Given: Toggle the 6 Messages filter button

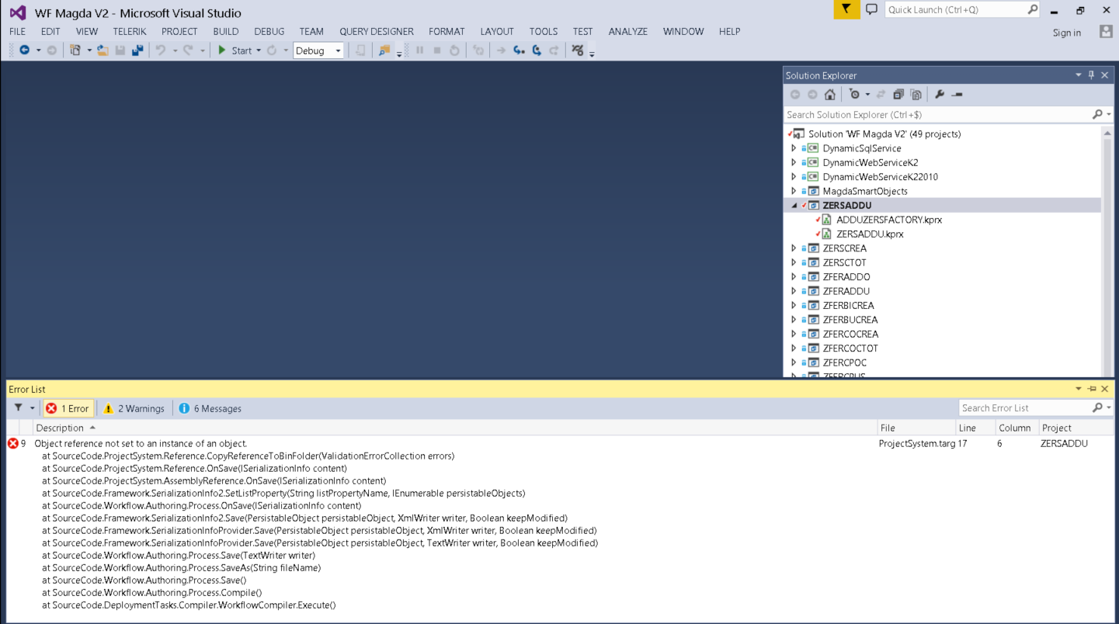Looking at the screenshot, I should click(x=210, y=408).
